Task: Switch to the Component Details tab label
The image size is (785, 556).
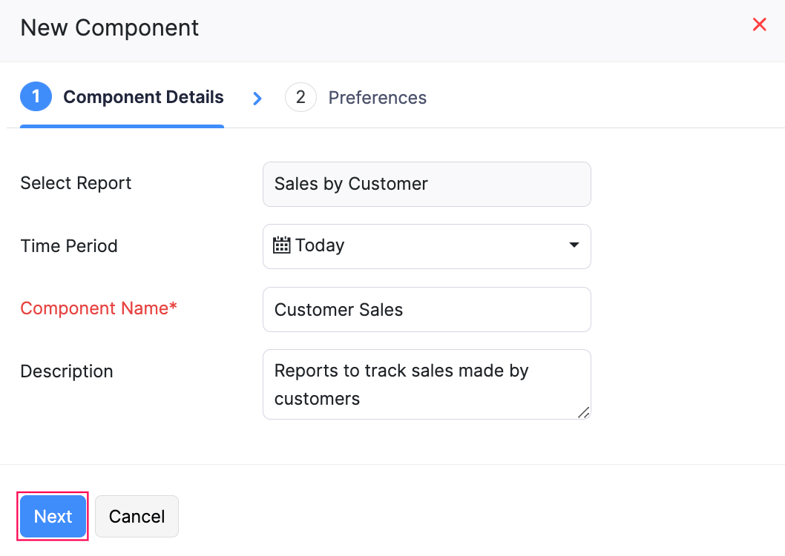Action: coord(143,97)
